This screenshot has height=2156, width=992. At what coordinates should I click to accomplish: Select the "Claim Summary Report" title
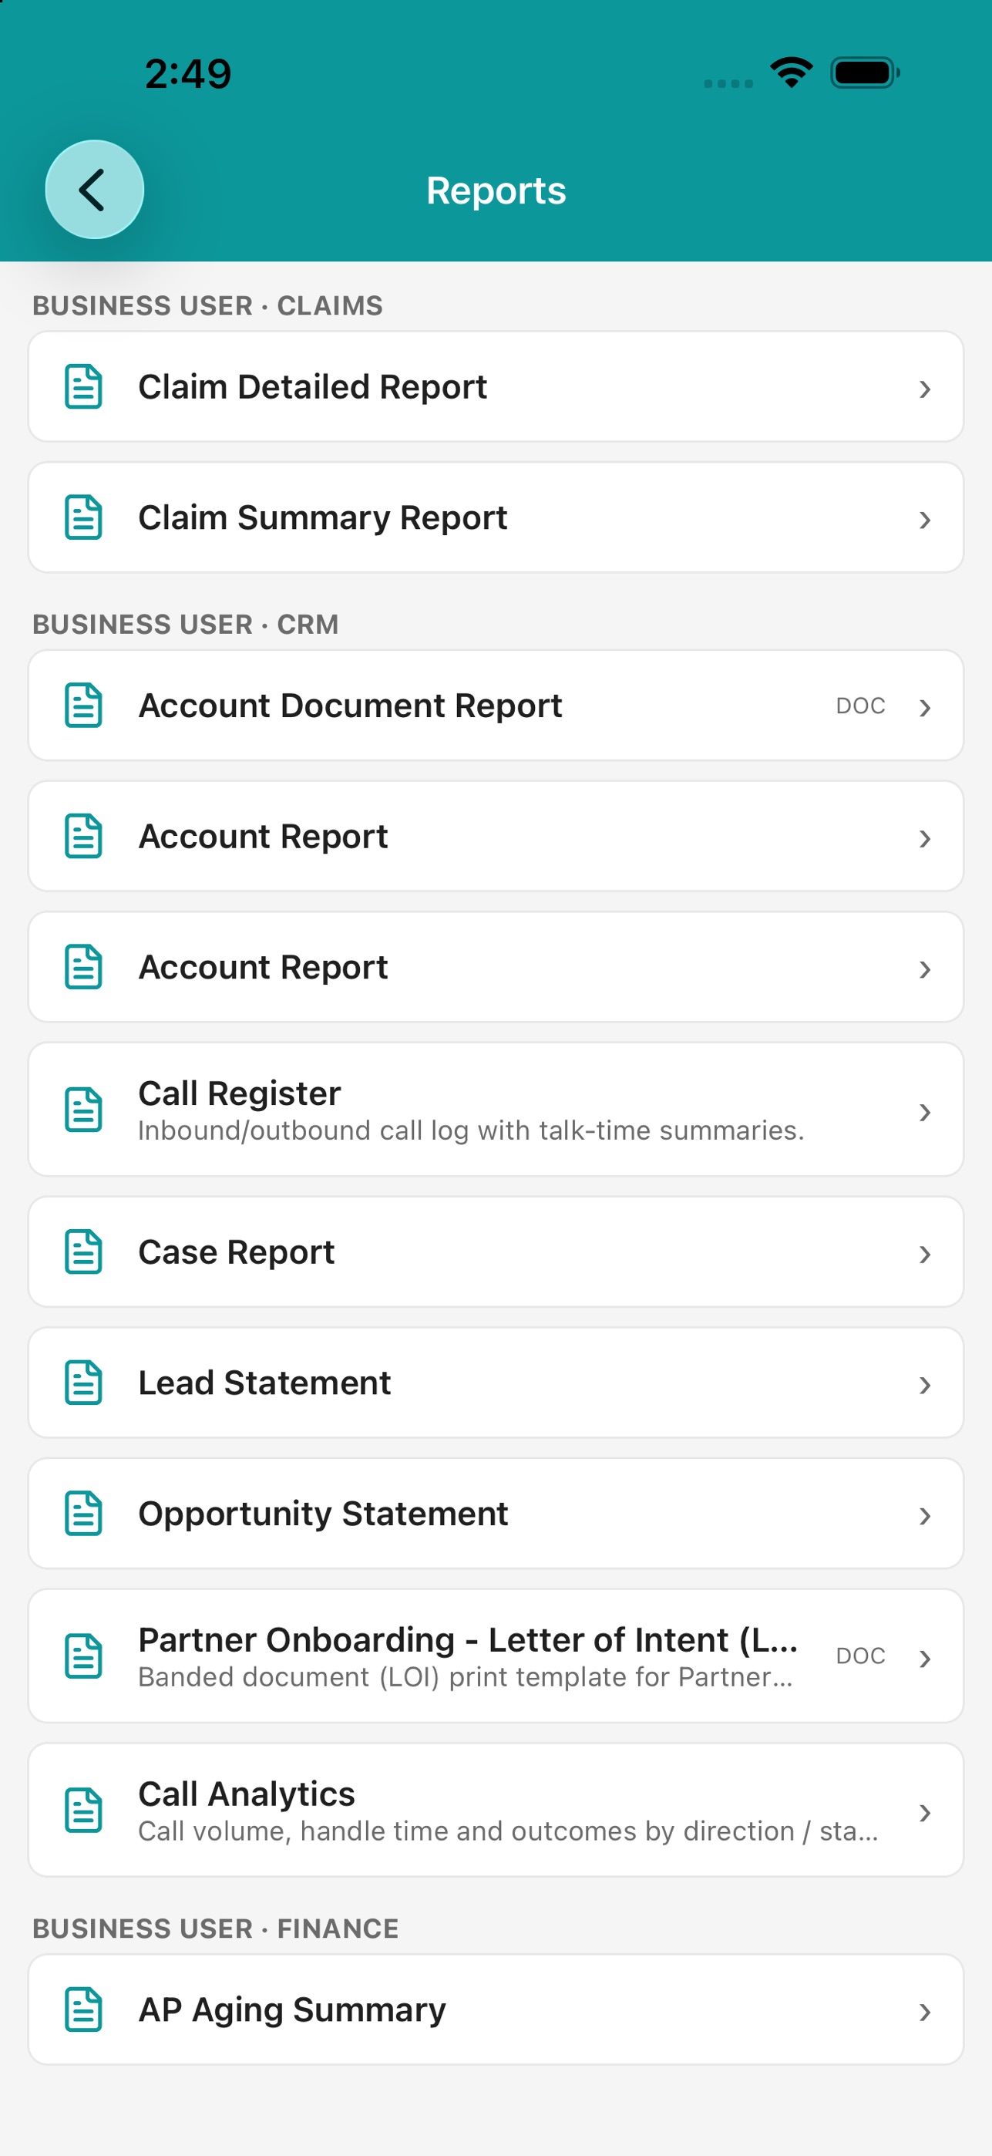point(323,518)
